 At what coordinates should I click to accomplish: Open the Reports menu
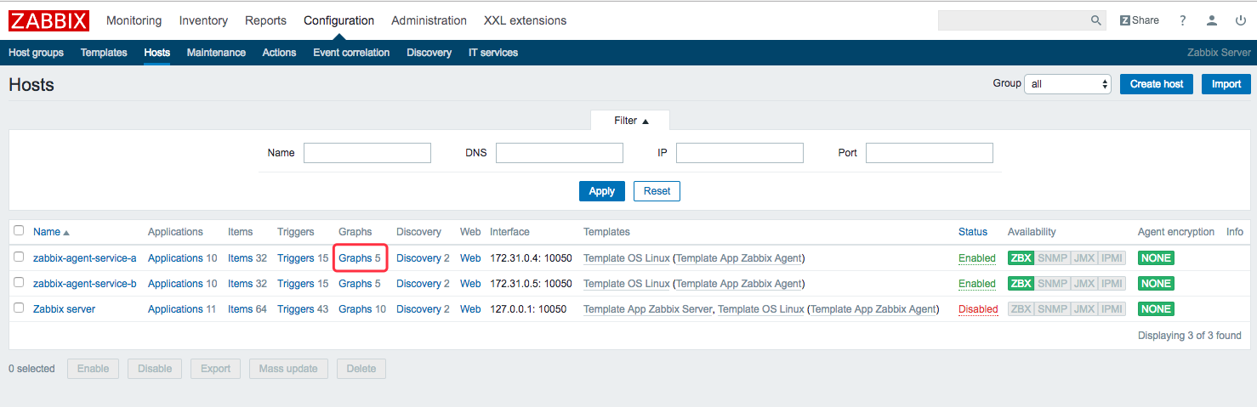[x=265, y=20]
